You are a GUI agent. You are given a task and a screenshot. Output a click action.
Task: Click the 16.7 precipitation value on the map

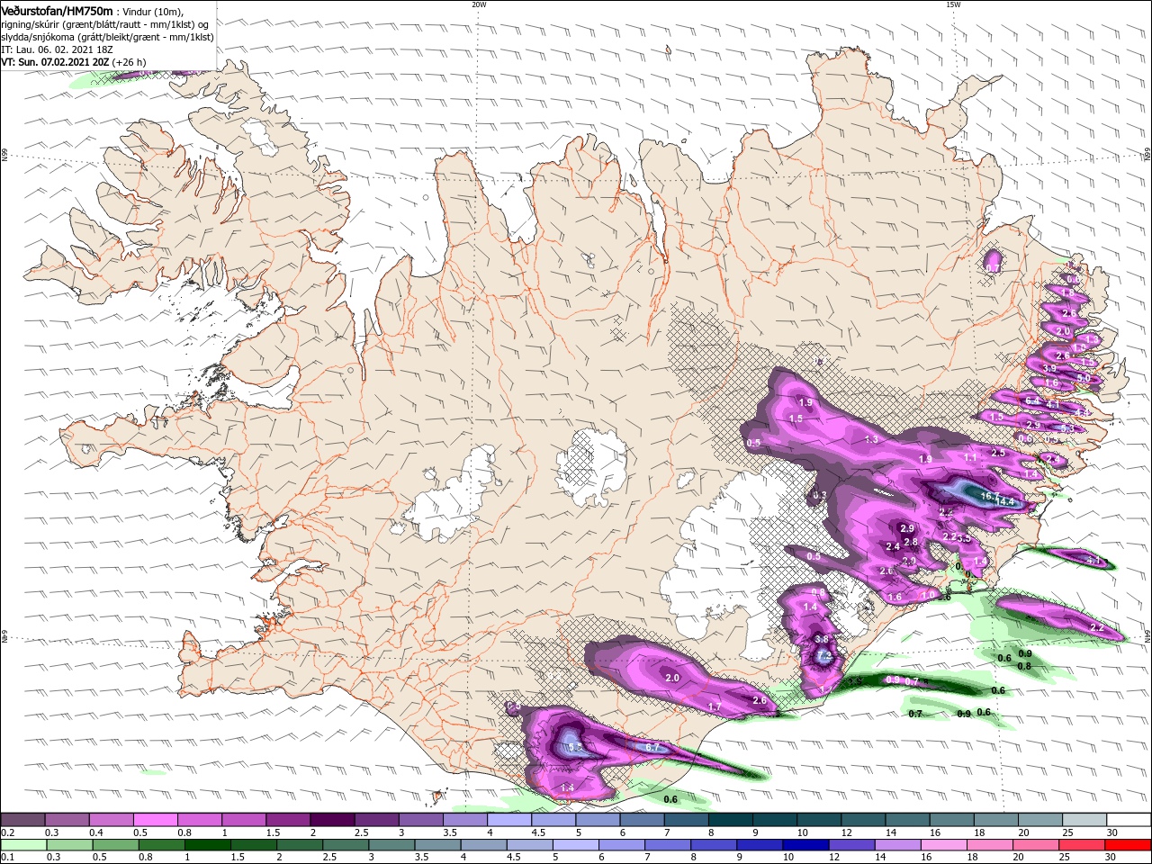click(989, 496)
